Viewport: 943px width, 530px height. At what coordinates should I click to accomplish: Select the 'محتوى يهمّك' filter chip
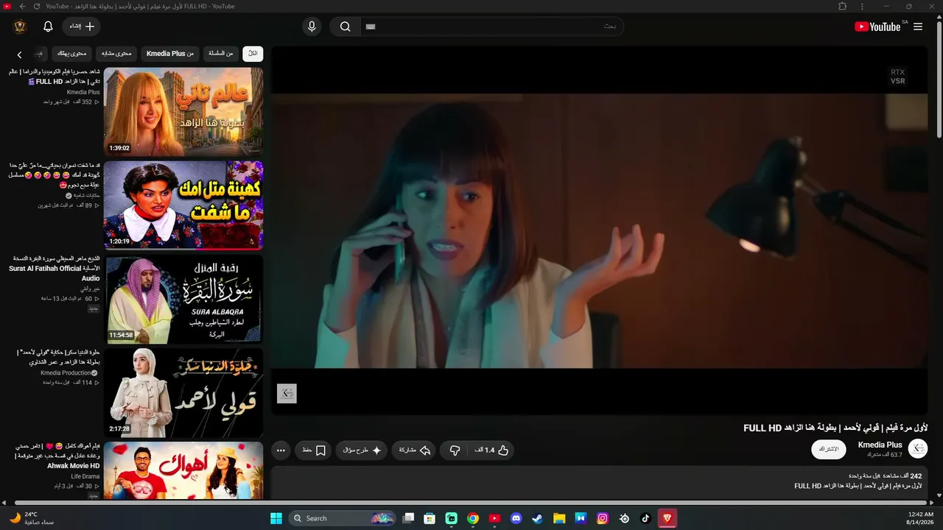point(72,53)
